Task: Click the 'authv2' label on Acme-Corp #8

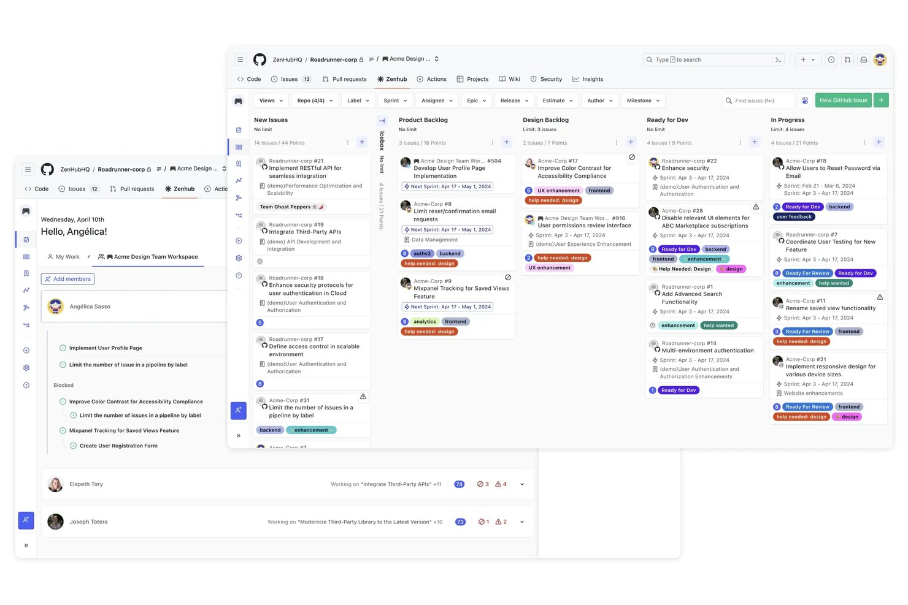Action: coord(422,254)
